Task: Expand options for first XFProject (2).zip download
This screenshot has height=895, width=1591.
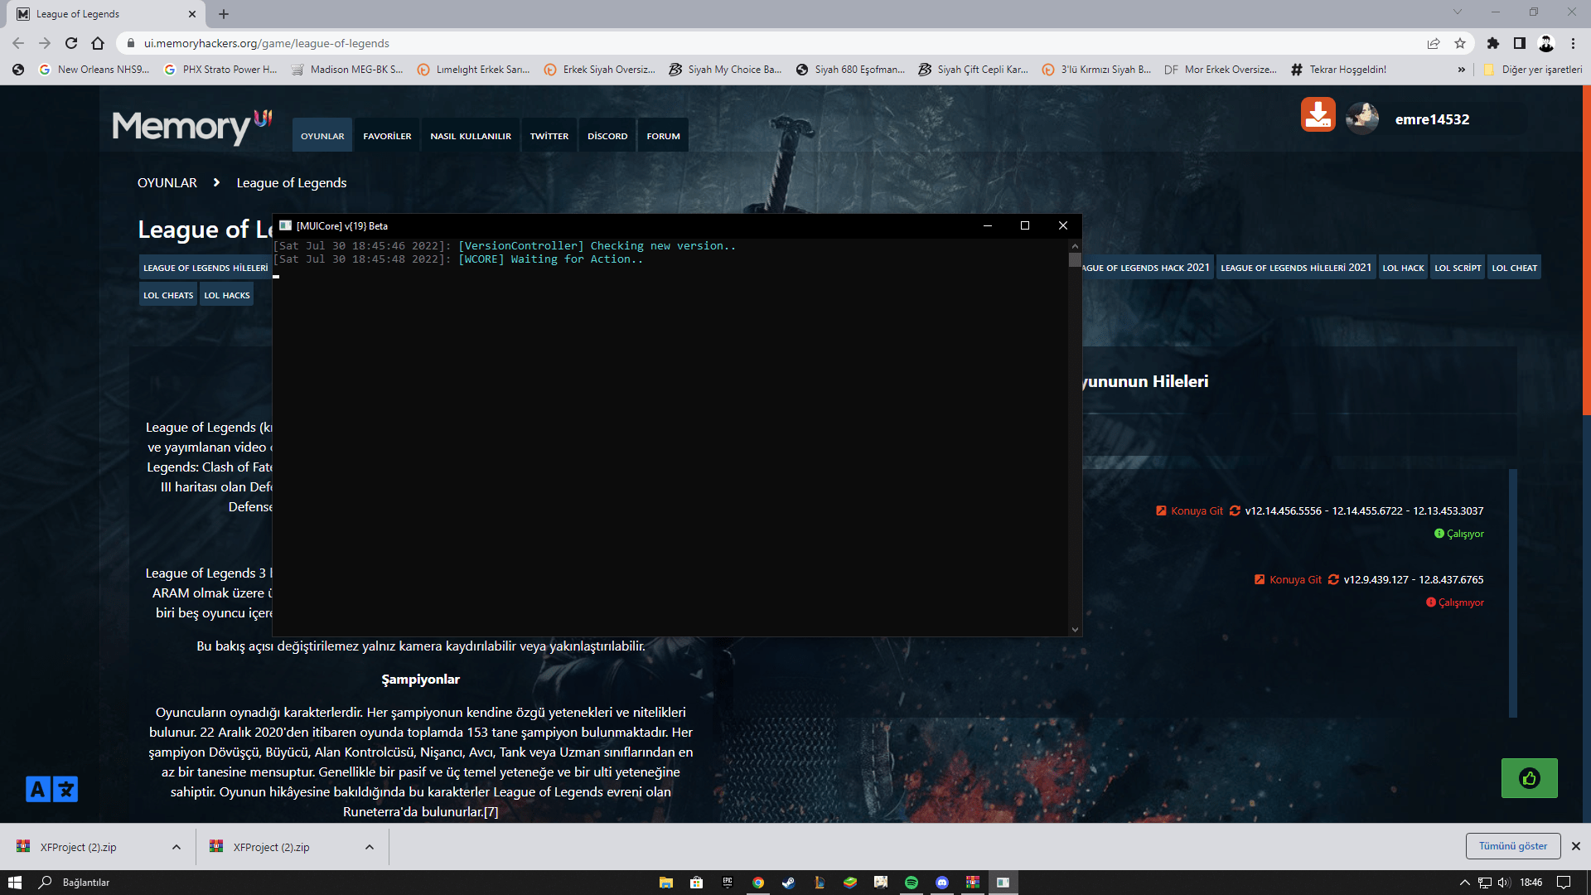Action: point(177,847)
